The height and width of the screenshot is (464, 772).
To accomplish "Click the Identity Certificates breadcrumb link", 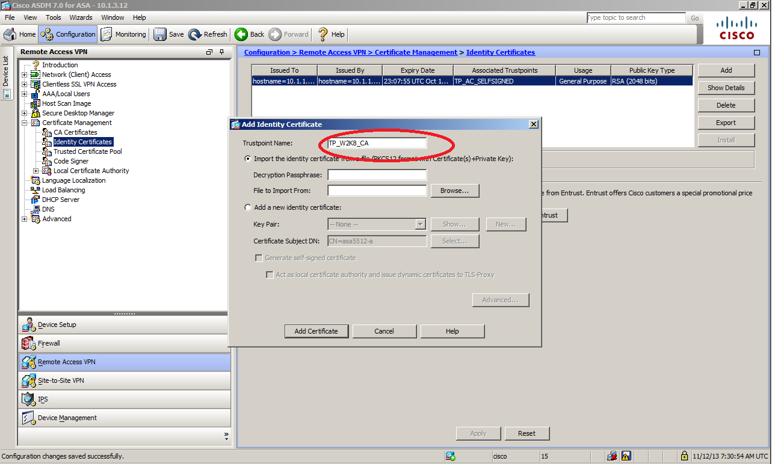I will (x=501, y=52).
